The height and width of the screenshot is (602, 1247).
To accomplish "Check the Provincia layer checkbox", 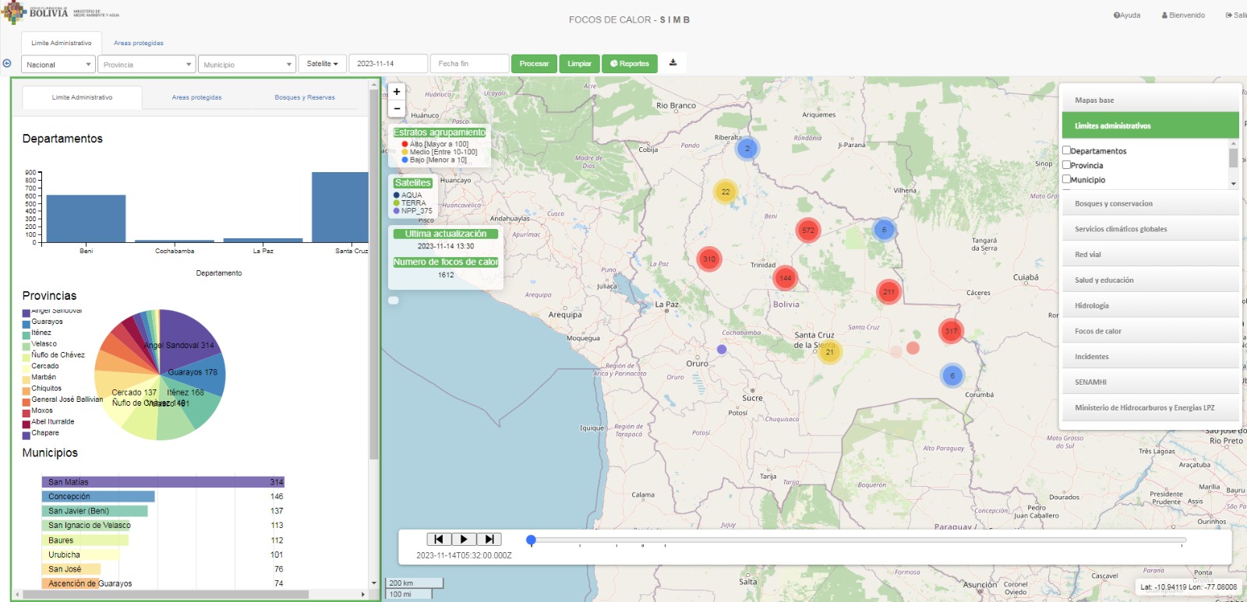I will point(1066,164).
